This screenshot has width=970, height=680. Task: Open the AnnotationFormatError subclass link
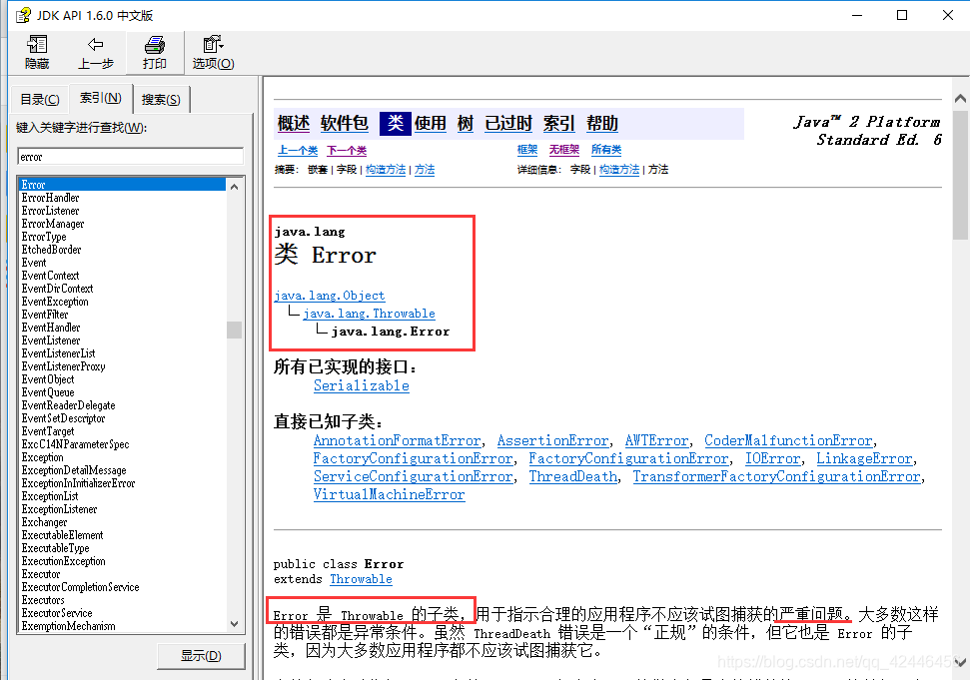pos(397,440)
